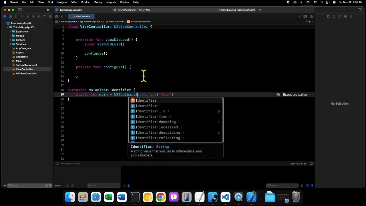
Task: Open Main storyboard in navigator
Action: [x=19, y=61]
